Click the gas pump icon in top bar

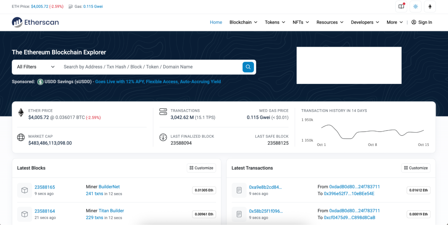click(x=71, y=6)
